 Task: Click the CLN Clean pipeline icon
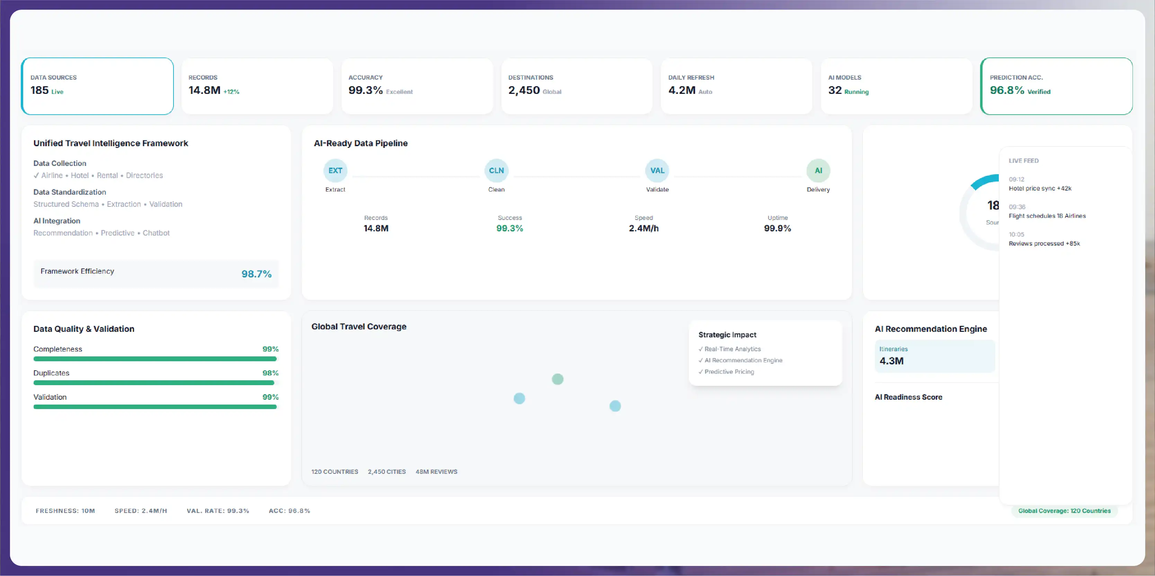[496, 170]
